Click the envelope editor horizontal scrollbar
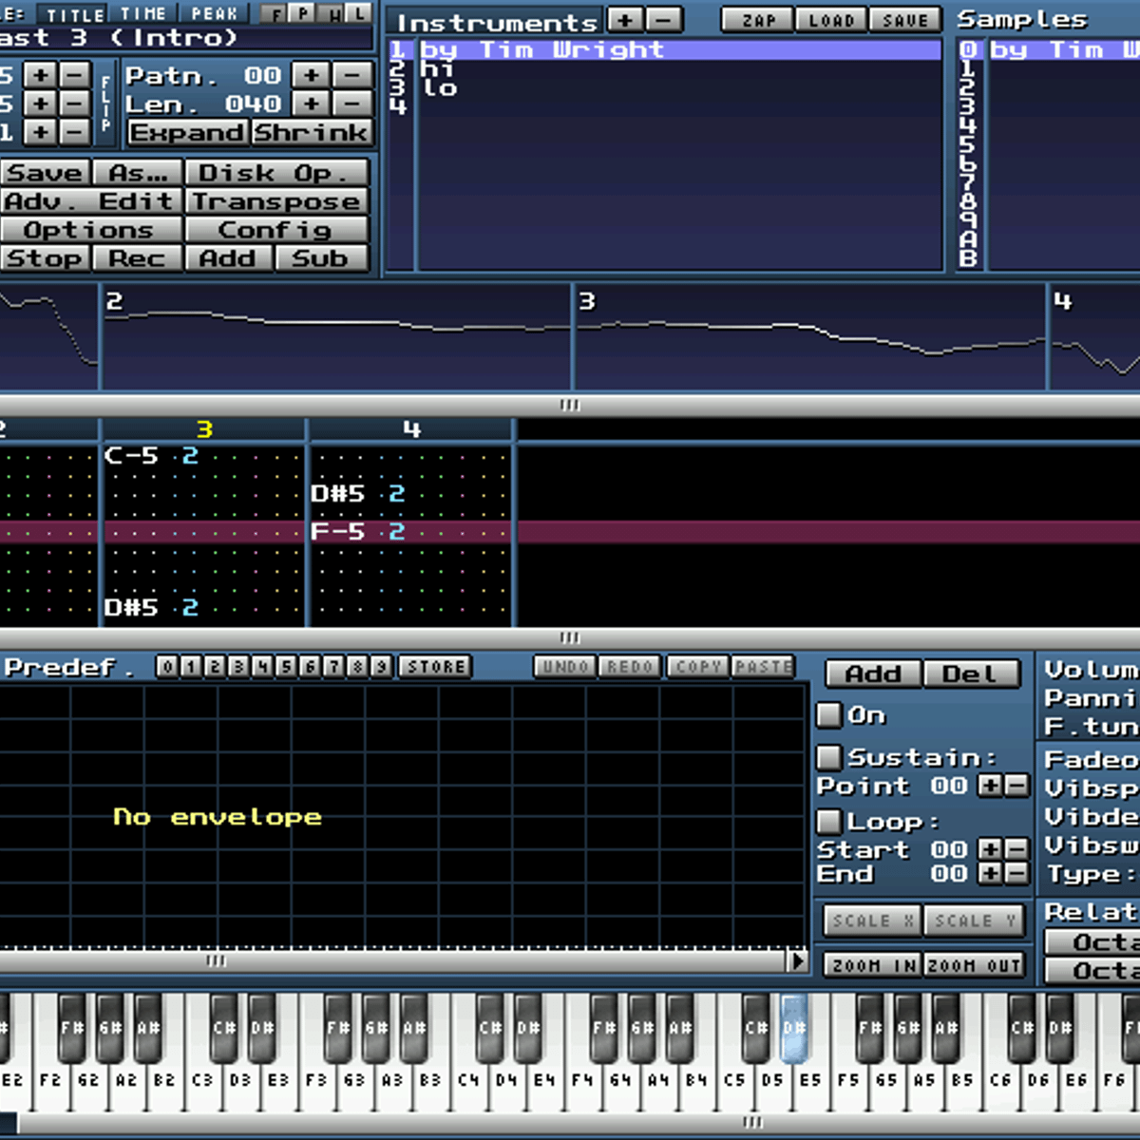Image resolution: width=1140 pixels, height=1140 pixels. tap(399, 960)
